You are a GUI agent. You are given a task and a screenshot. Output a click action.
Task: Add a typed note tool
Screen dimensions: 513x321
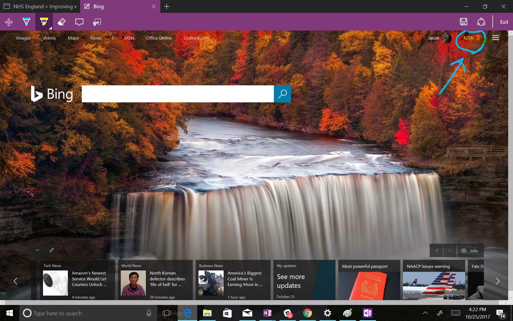coord(79,22)
